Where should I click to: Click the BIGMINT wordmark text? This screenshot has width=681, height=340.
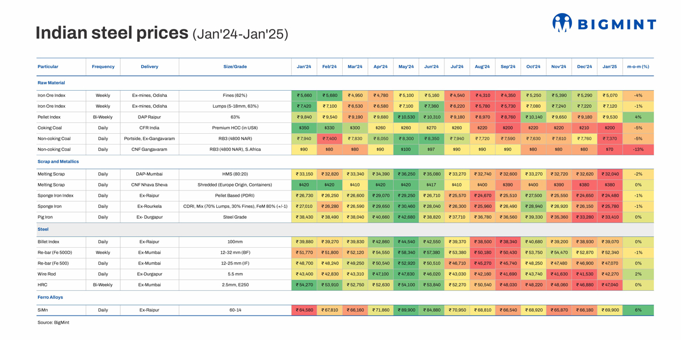(616, 24)
